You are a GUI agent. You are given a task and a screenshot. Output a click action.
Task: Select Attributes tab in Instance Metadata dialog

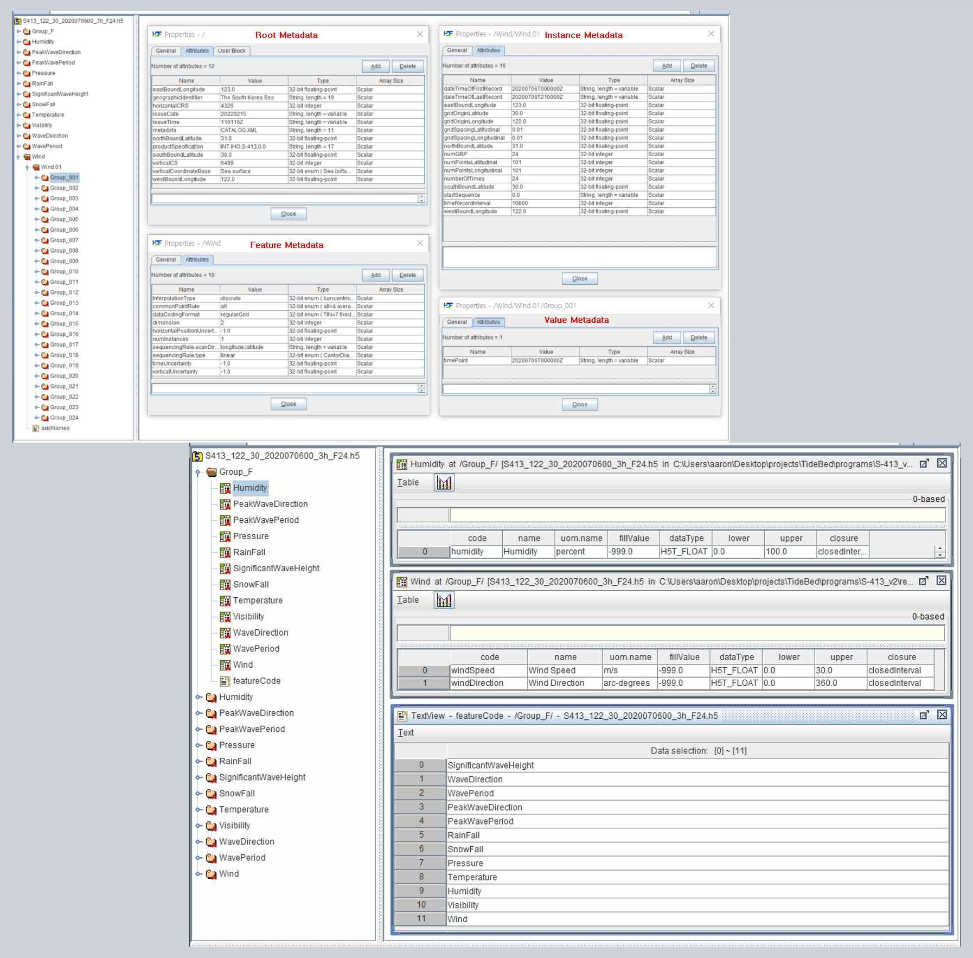pos(488,50)
